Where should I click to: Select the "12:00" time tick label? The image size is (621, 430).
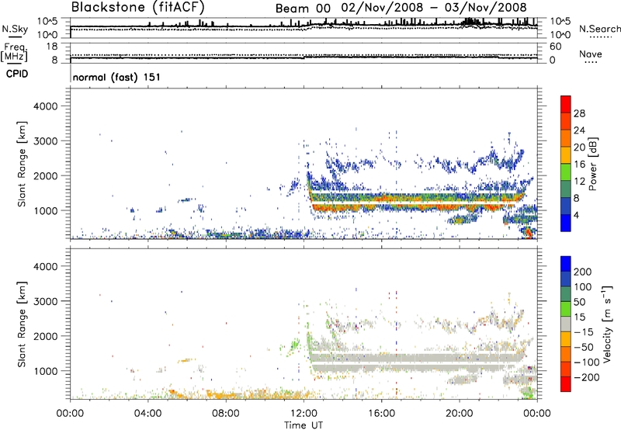(x=304, y=414)
